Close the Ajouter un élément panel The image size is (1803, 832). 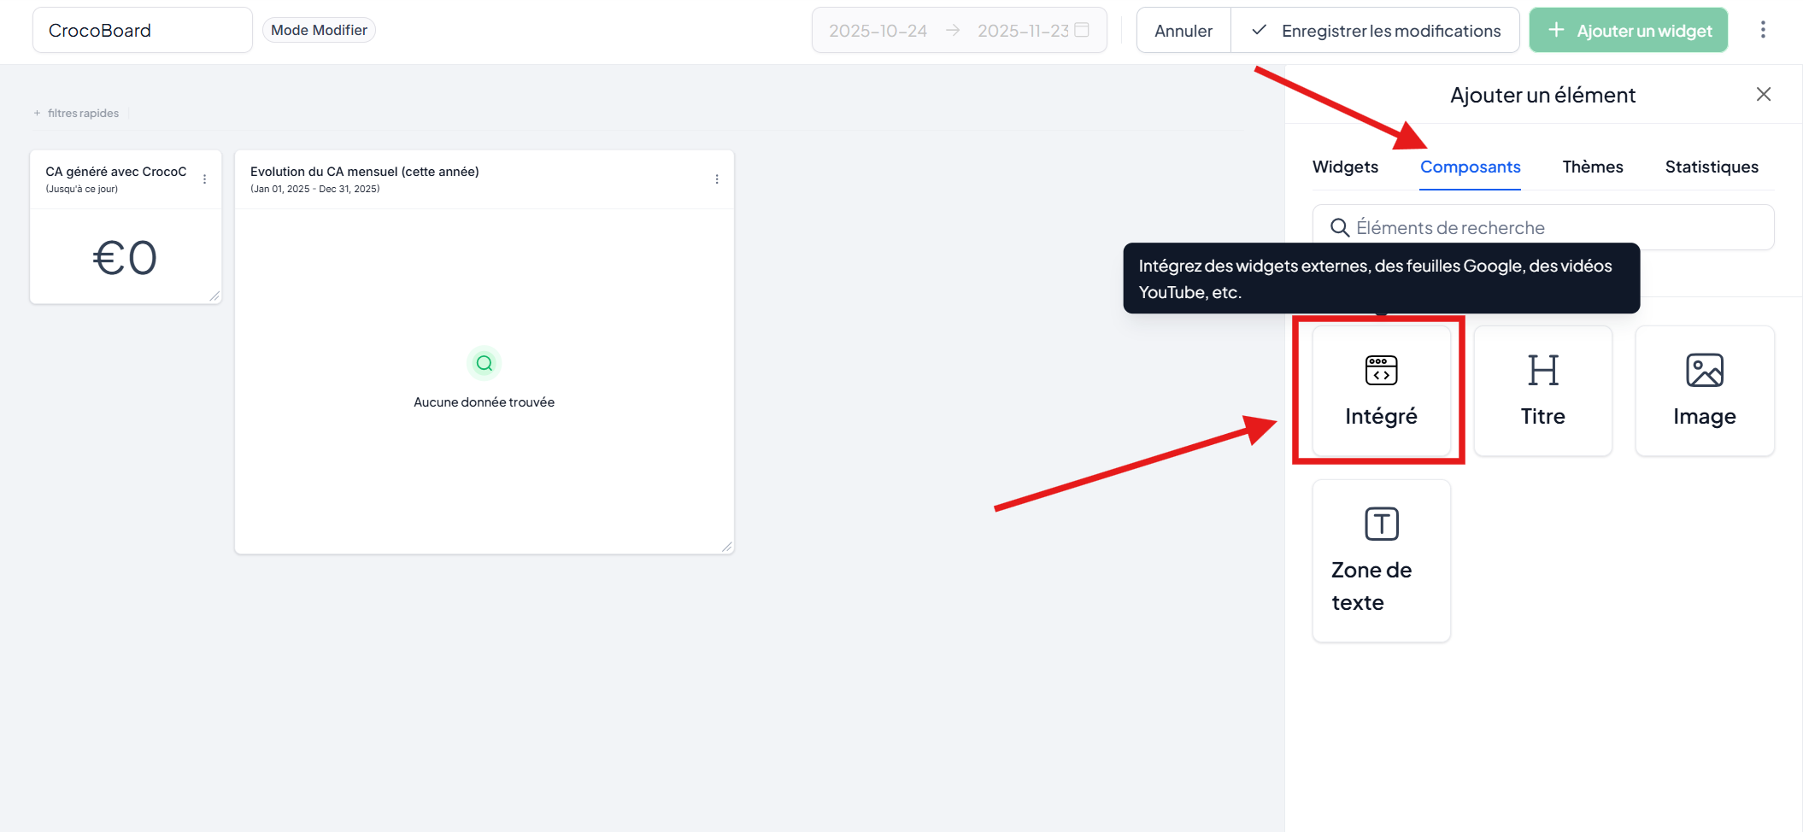click(x=1763, y=95)
